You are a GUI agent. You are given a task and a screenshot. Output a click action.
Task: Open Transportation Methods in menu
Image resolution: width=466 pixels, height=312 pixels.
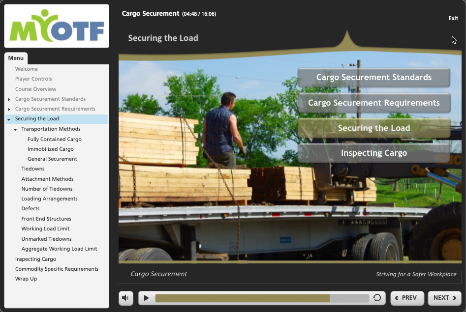pyautogui.click(x=51, y=129)
